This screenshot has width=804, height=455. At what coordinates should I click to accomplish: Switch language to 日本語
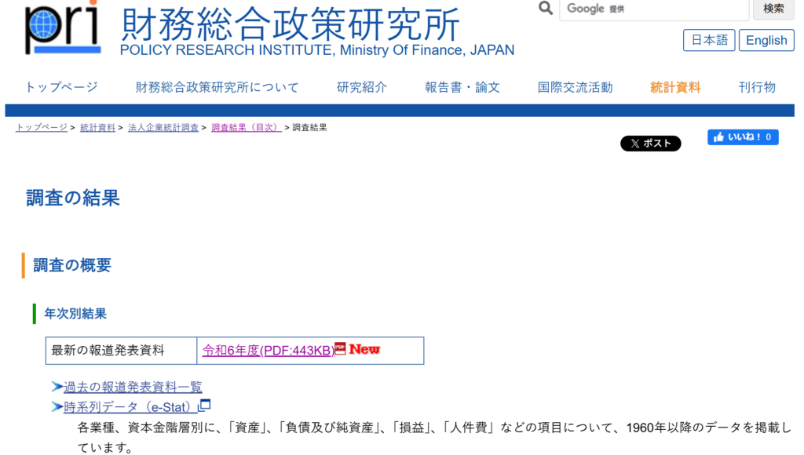click(x=709, y=41)
